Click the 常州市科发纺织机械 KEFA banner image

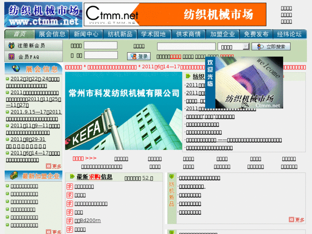123,111
